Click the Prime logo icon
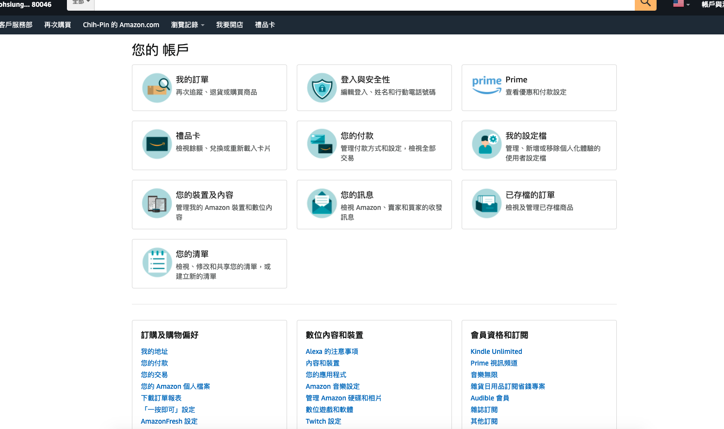This screenshot has height=429, width=724. click(x=486, y=84)
